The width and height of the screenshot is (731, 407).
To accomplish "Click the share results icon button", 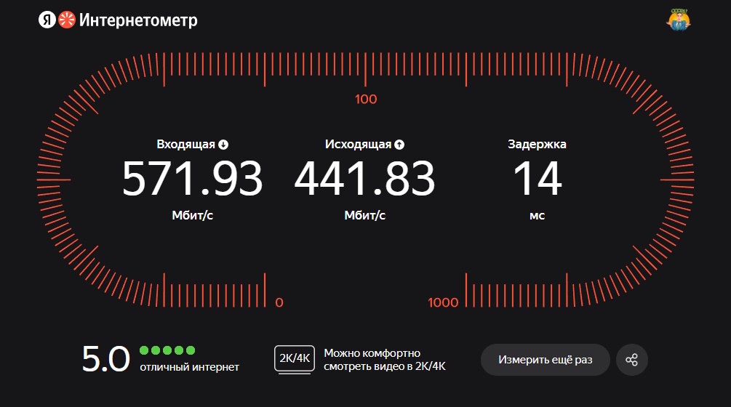I will pyautogui.click(x=631, y=360).
